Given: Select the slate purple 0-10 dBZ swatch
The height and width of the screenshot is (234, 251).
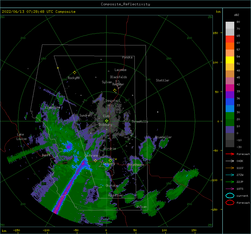Looking at the screenshot, I should tap(230, 129).
